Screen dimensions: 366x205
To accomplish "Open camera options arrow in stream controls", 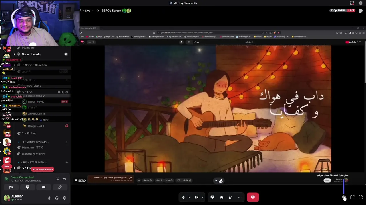I will pyautogui.click(x=202, y=197).
